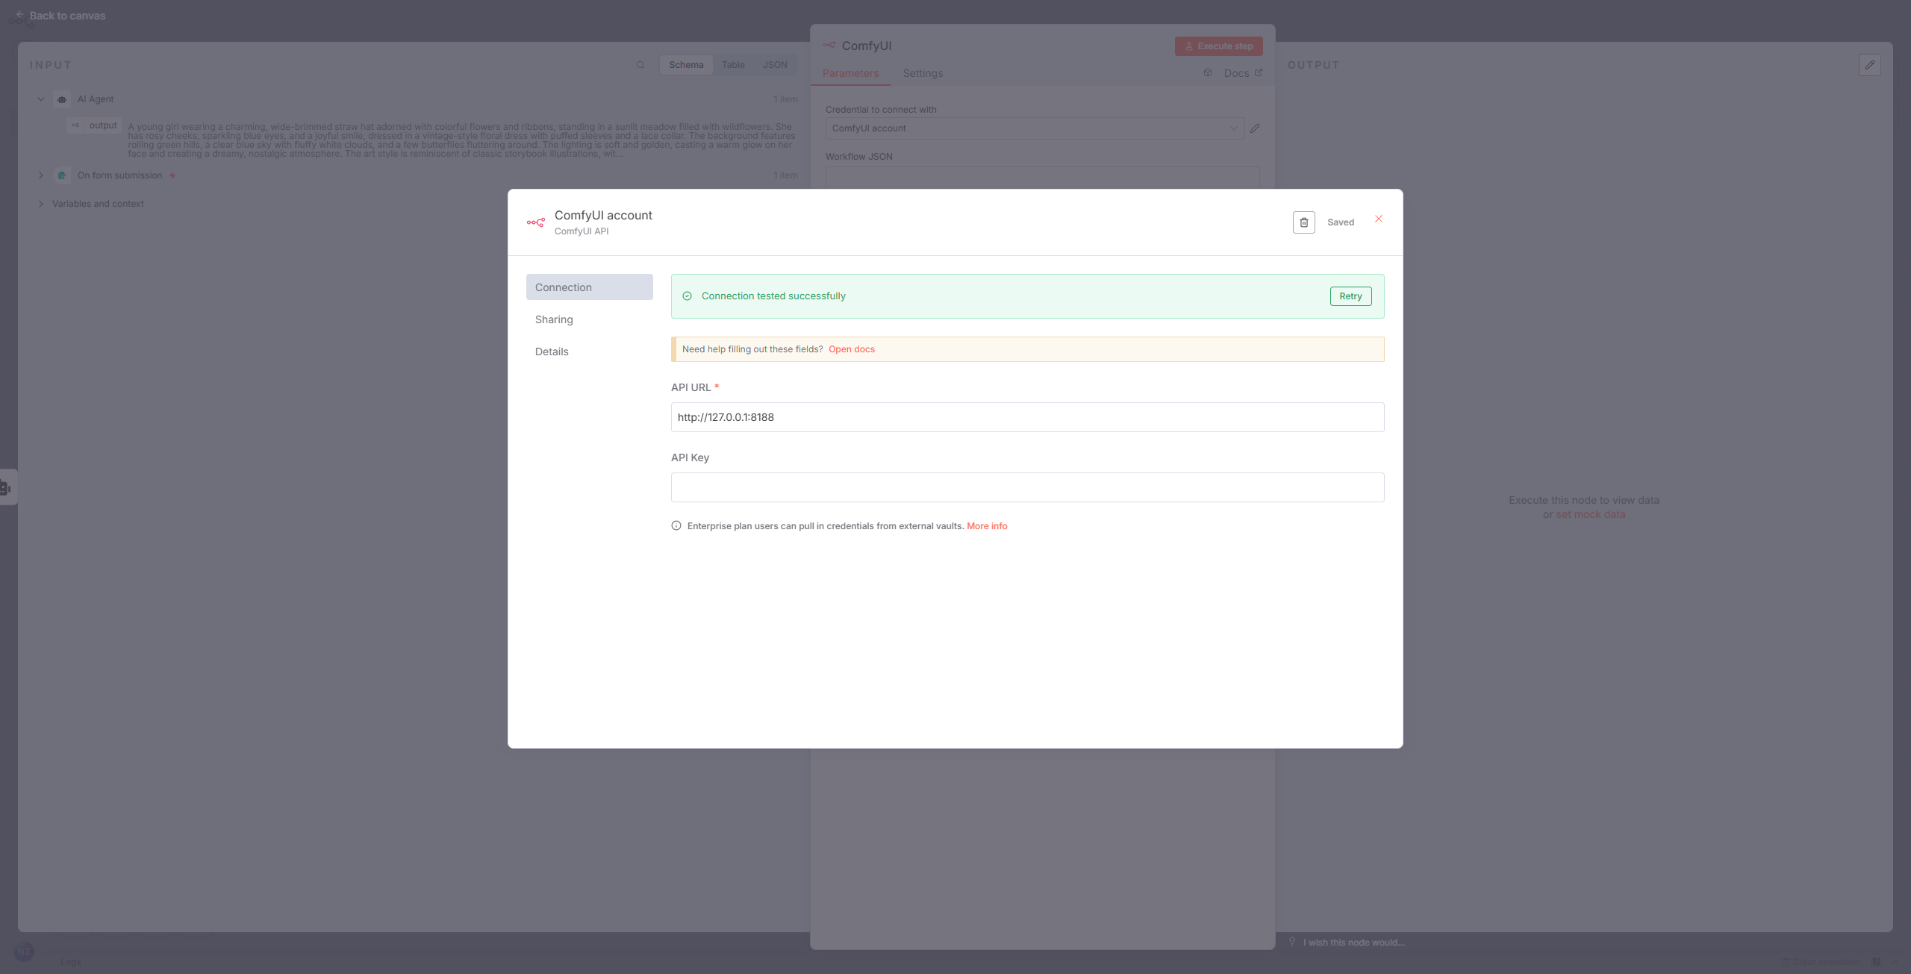The height and width of the screenshot is (974, 1911).
Task: Open More info about external vaults
Action: point(987,526)
